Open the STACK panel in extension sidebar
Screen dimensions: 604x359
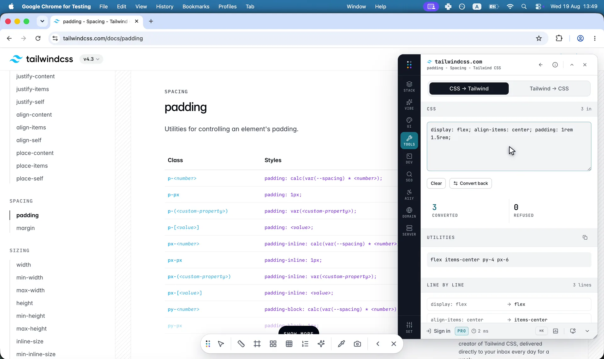click(x=409, y=86)
